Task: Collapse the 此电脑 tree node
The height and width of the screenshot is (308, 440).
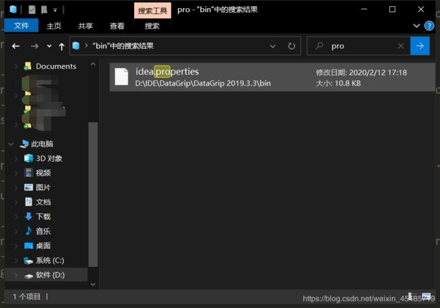Action: [x=11, y=144]
